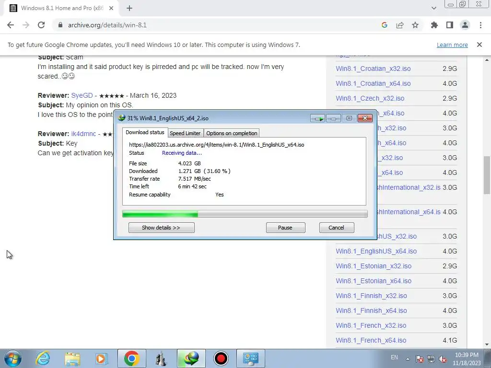Open the control panel taskbar icon

[250, 358]
